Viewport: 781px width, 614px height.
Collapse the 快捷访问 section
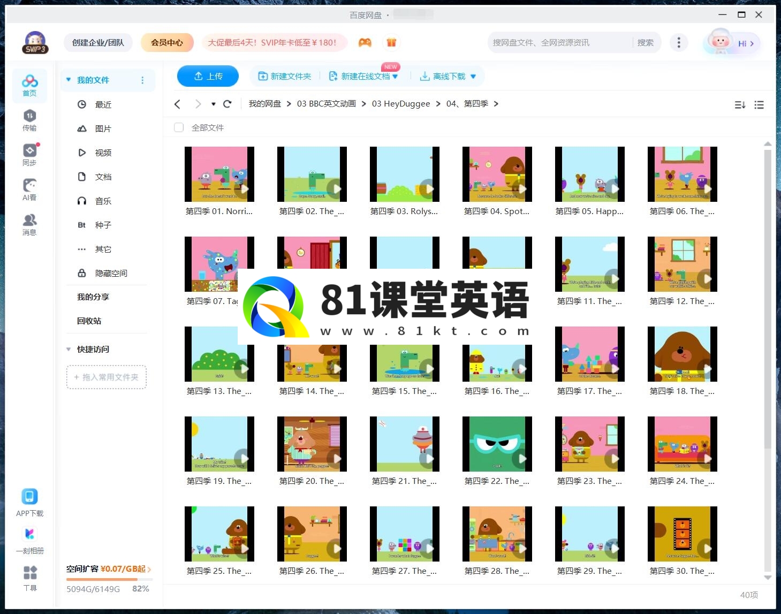[x=69, y=349]
